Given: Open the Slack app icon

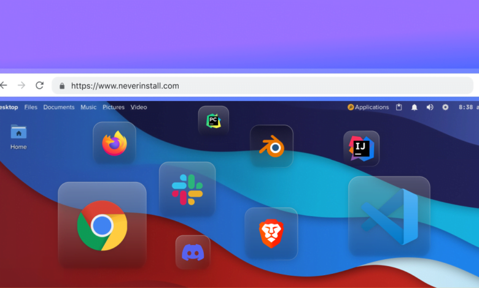Looking at the screenshot, I should click(187, 189).
